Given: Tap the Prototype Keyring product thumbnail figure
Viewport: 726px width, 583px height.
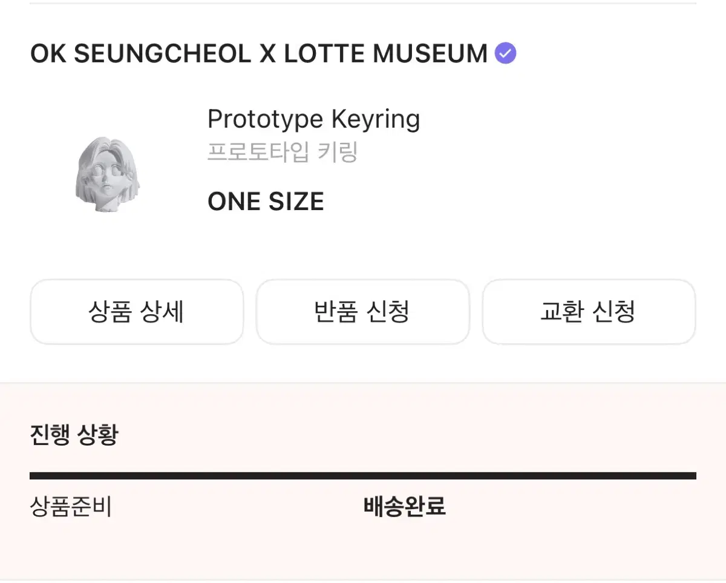Looking at the screenshot, I should tap(109, 173).
